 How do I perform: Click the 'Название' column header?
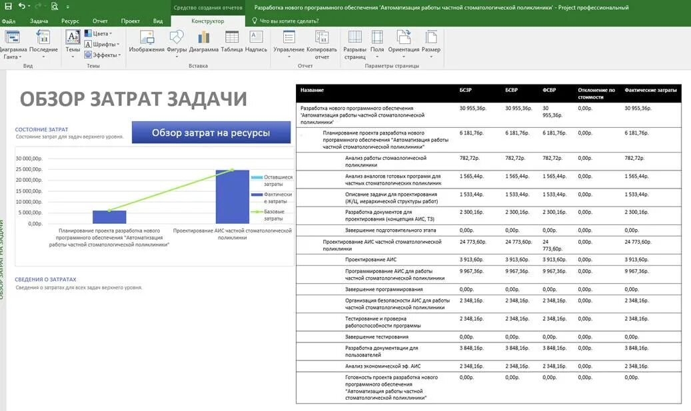point(312,90)
